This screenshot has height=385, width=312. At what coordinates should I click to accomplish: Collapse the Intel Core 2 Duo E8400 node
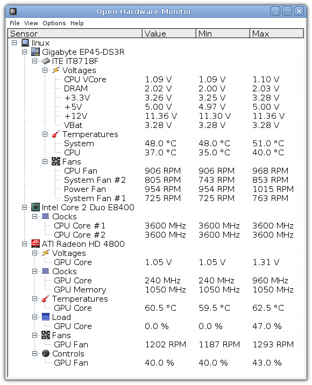(x=24, y=207)
